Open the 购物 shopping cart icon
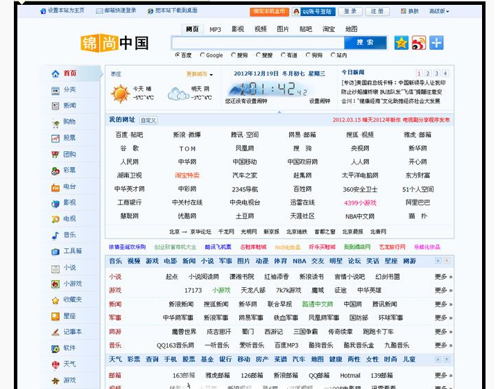 click(55, 123)
